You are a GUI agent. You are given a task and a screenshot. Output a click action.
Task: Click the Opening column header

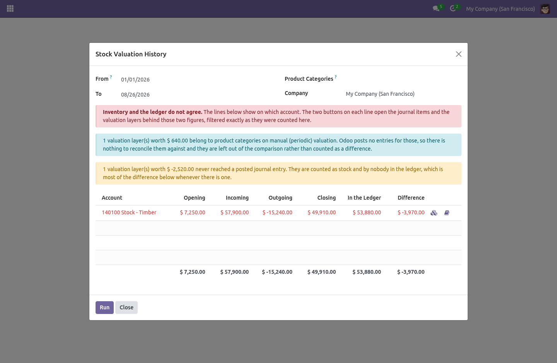[x=195, y=198]
